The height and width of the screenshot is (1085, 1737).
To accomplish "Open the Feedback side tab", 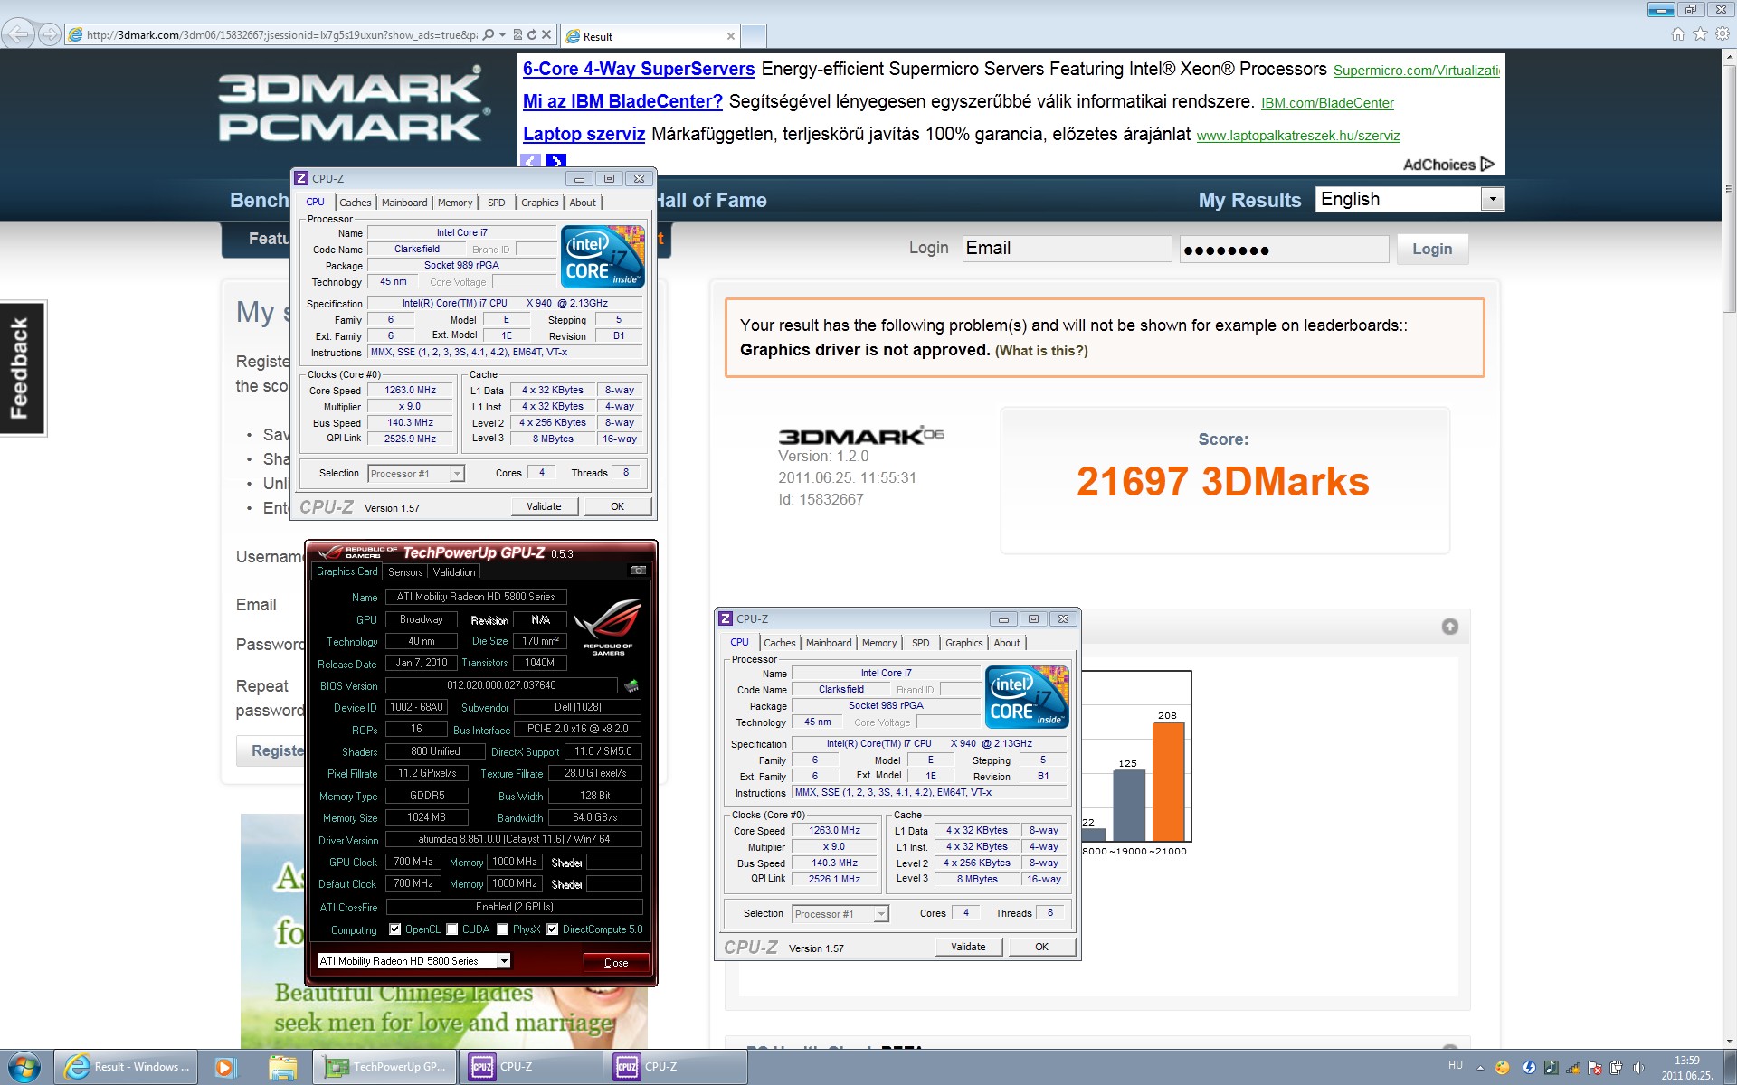I will (21, 368).
